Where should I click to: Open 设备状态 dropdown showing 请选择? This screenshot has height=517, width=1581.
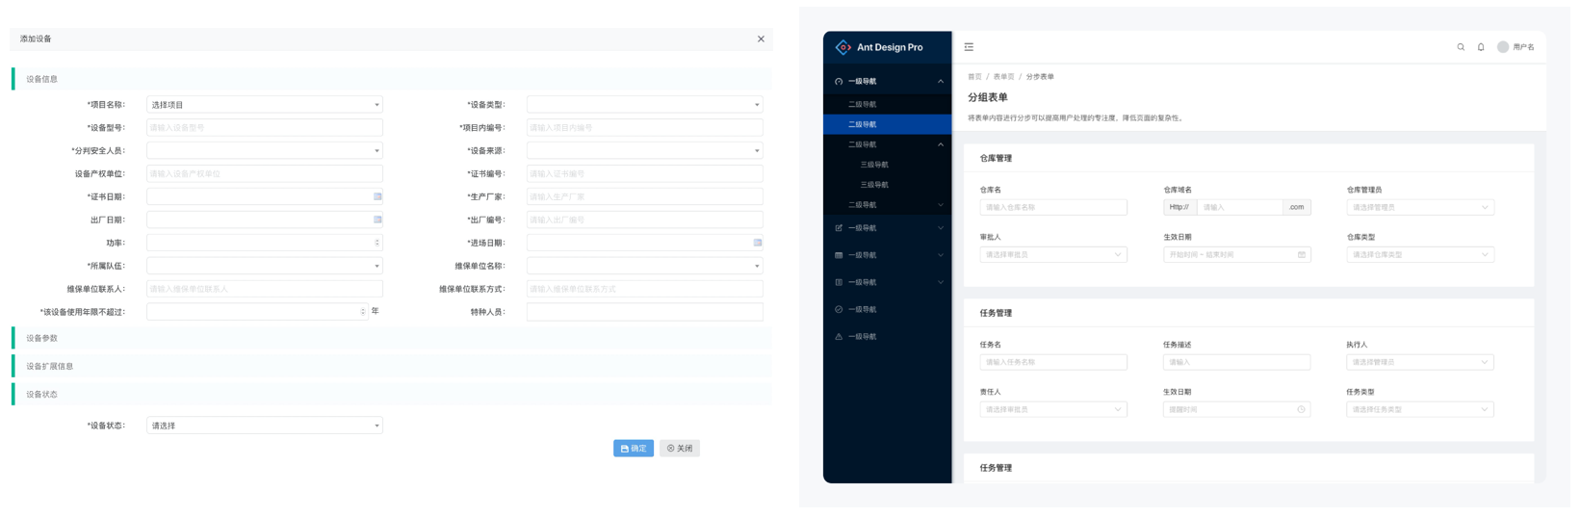tap(265, 426)
